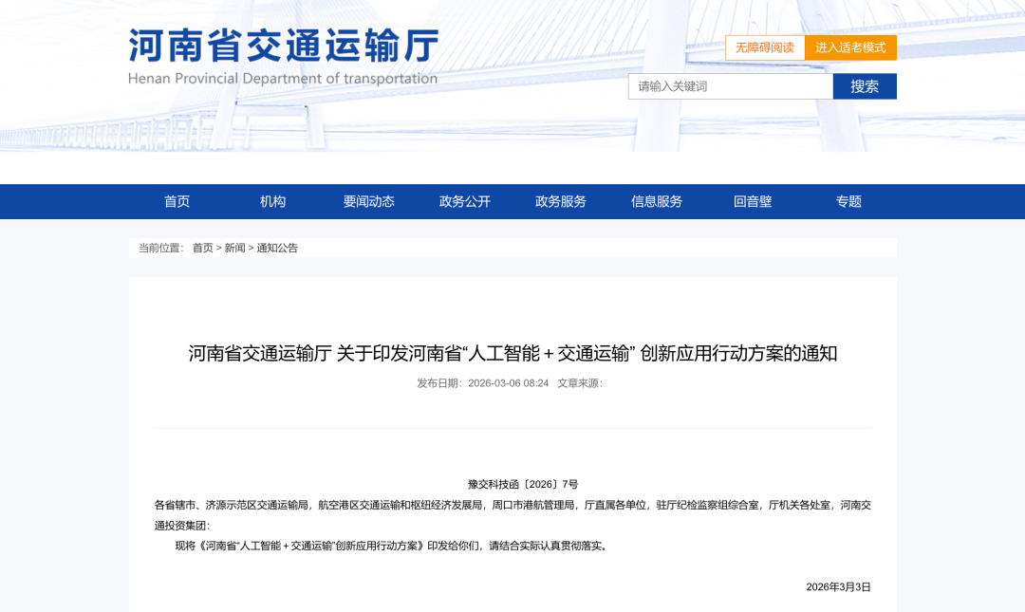Navigate to 政务服务 in the menu
The image size is (1025, 612).
pos(560,201)
